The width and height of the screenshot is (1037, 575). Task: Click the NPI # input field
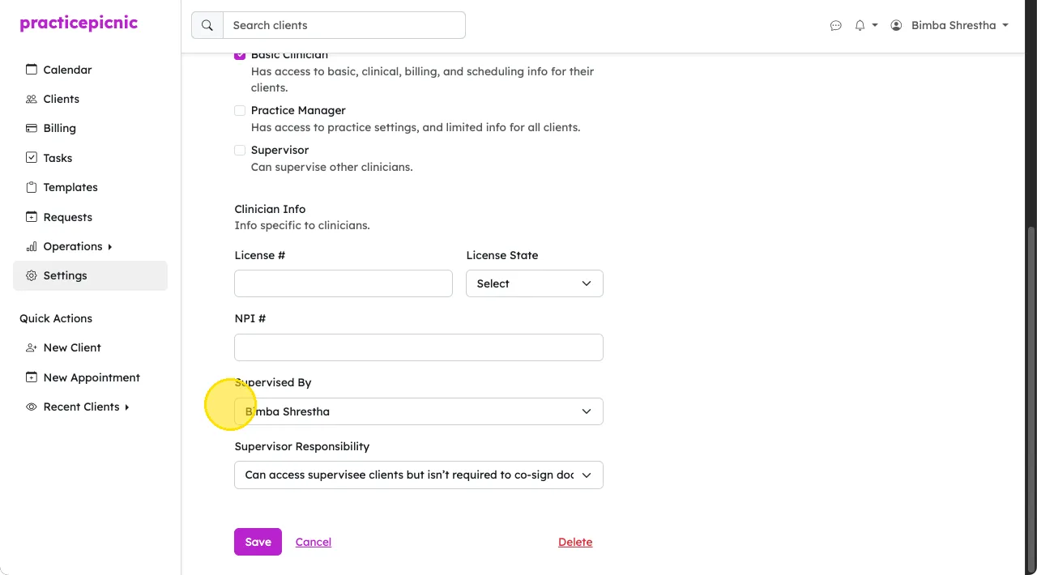tap(419, 347)
